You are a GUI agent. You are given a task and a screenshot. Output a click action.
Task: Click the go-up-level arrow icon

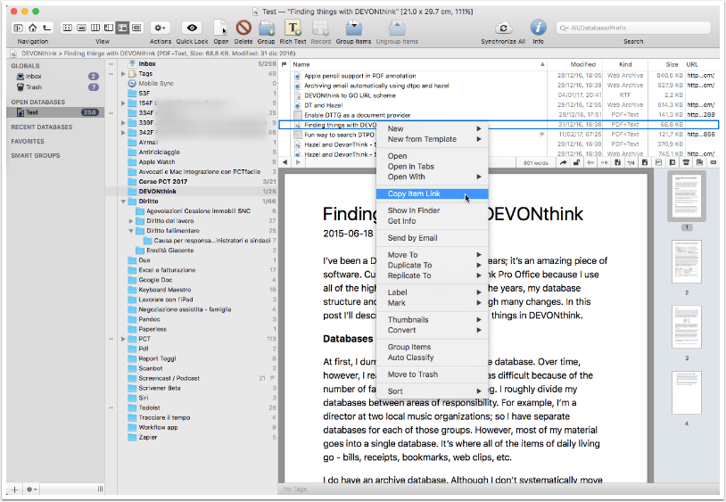click(x=46, y=28)
